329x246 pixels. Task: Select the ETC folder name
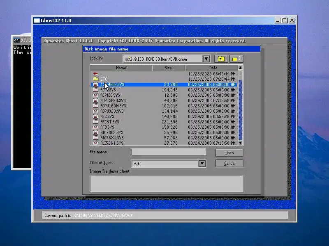coord(104,79)
